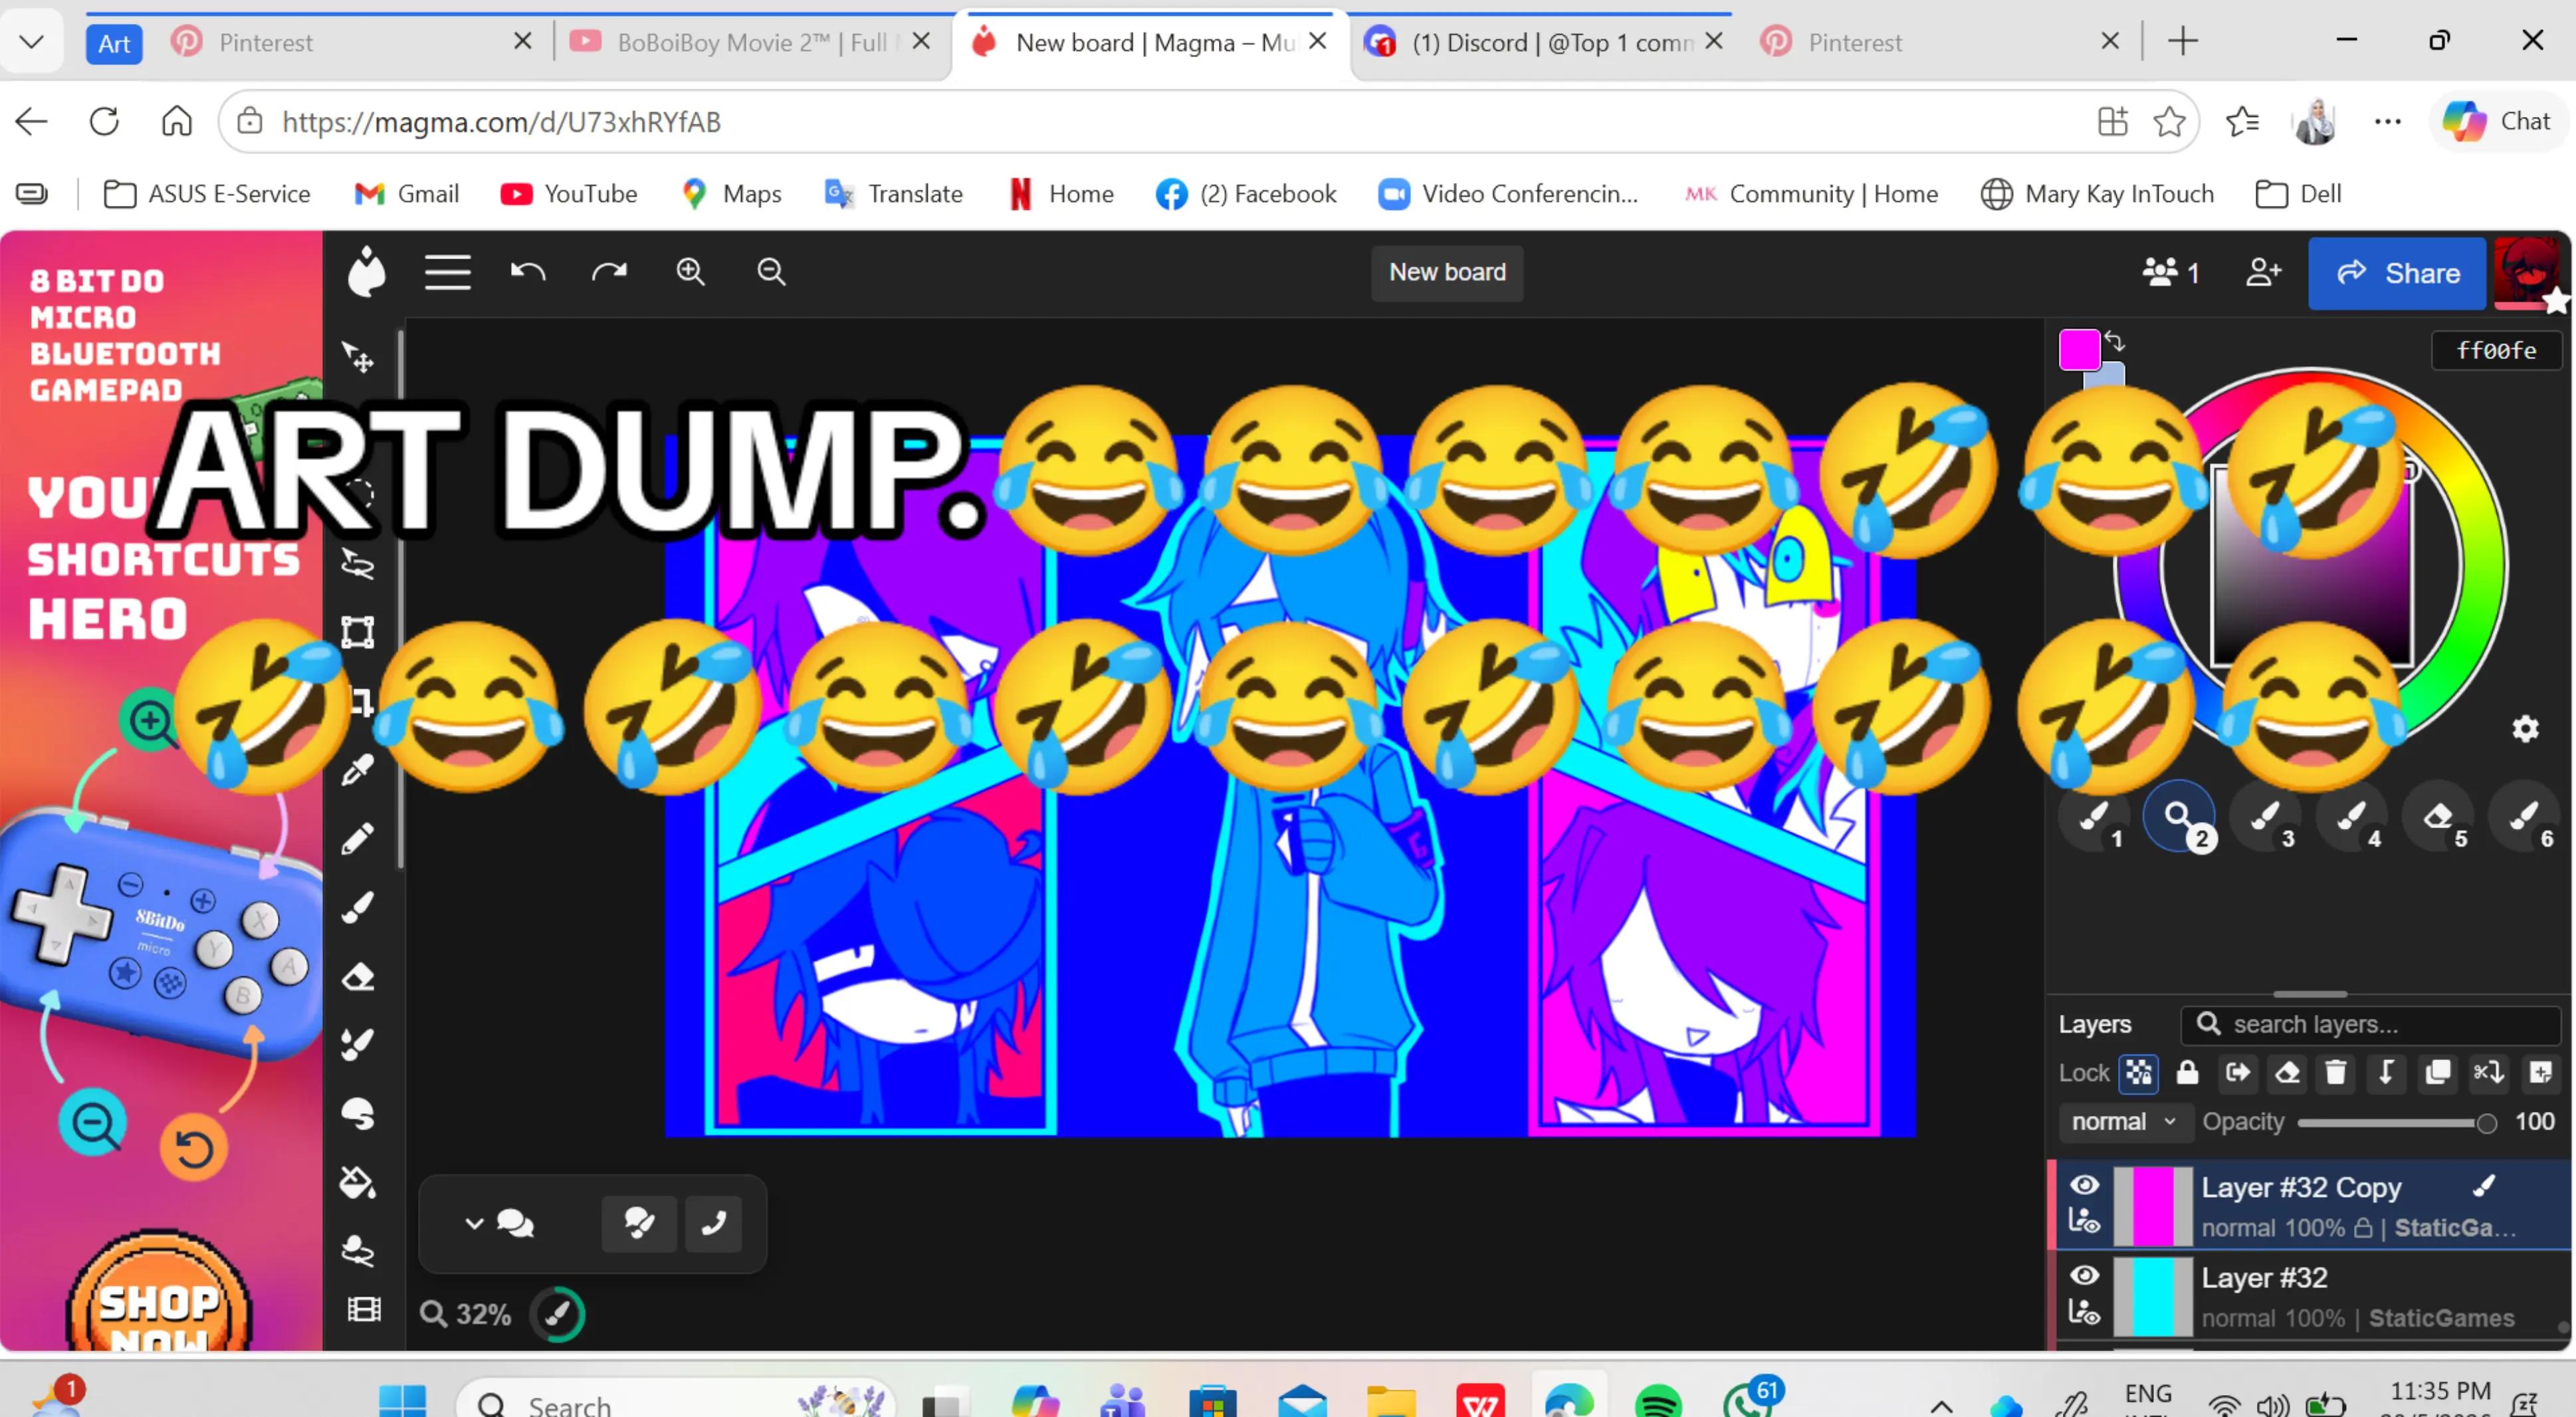The image size is (2576, 1417).
Task: Click the export layer arrow icon
Action: coord(2237,1073)
